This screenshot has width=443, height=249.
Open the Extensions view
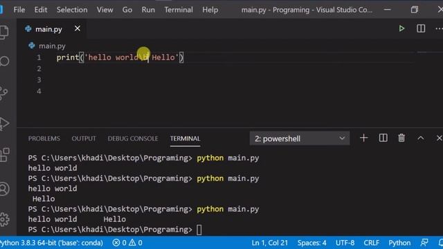pos(4,155)
